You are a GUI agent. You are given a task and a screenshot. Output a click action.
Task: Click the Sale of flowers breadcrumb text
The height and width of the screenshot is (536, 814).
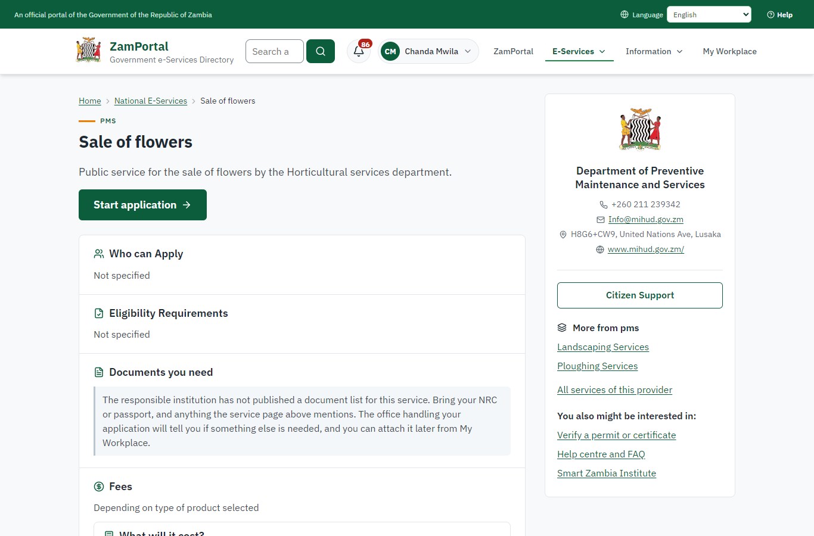pyautogui.click(x=228, y=101)
